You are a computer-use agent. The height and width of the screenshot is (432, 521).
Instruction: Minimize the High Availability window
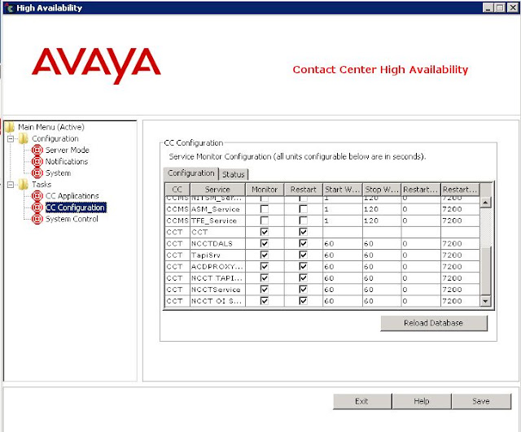coord(488,7)
